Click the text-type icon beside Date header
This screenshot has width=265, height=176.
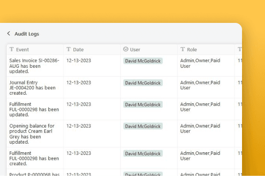coord(69,49)
